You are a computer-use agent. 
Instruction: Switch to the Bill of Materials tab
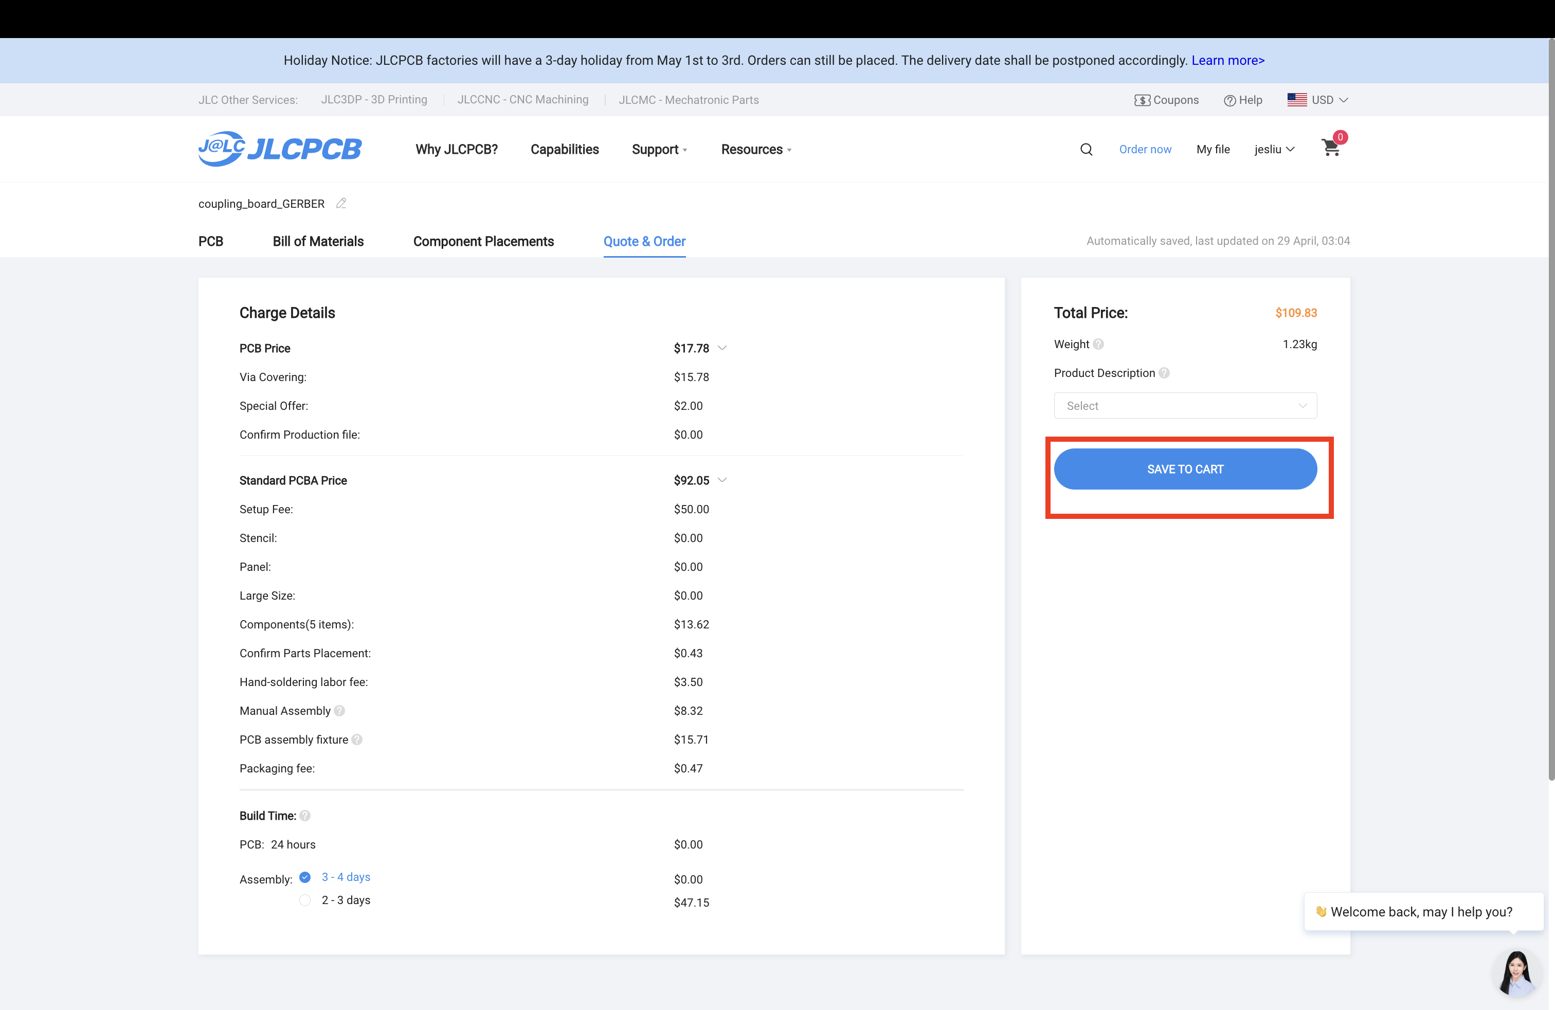[x=318, y=241]
